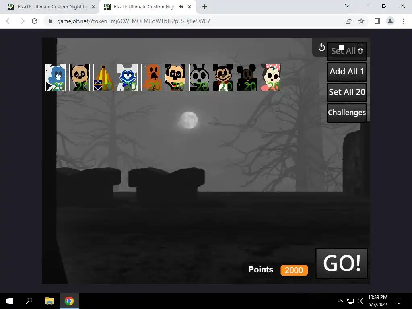Click the Chrome taskbar icon

click(69, 301)
